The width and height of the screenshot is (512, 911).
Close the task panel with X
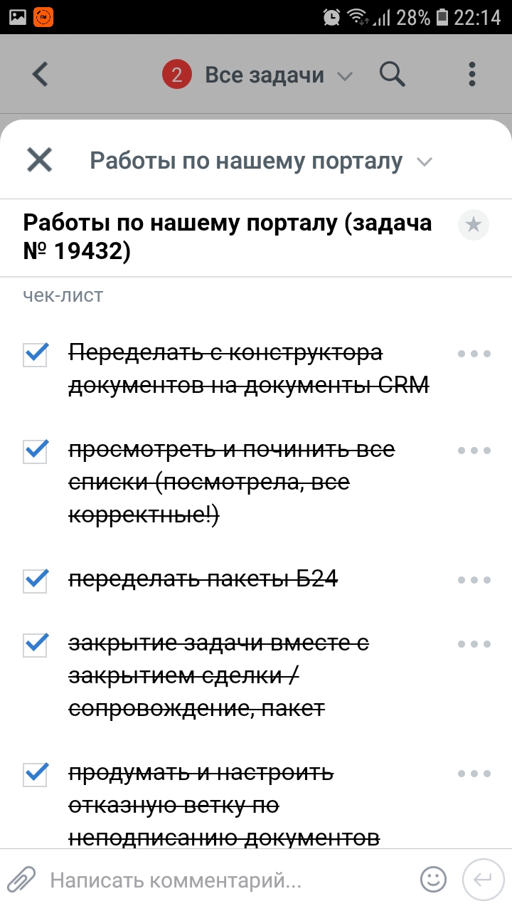pos(39,160)
